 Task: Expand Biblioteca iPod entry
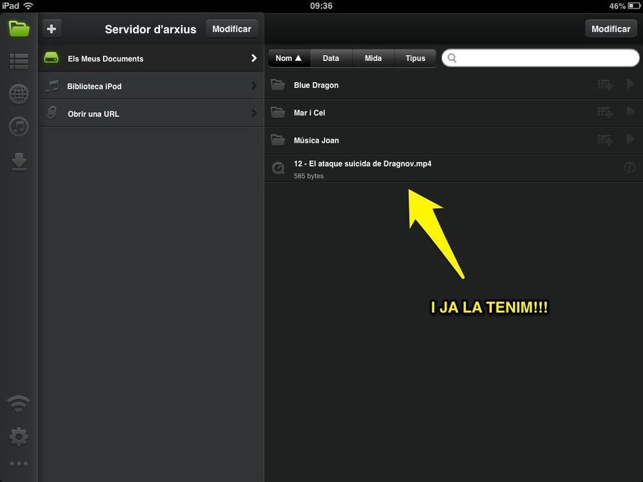click(x=254, y=86)
